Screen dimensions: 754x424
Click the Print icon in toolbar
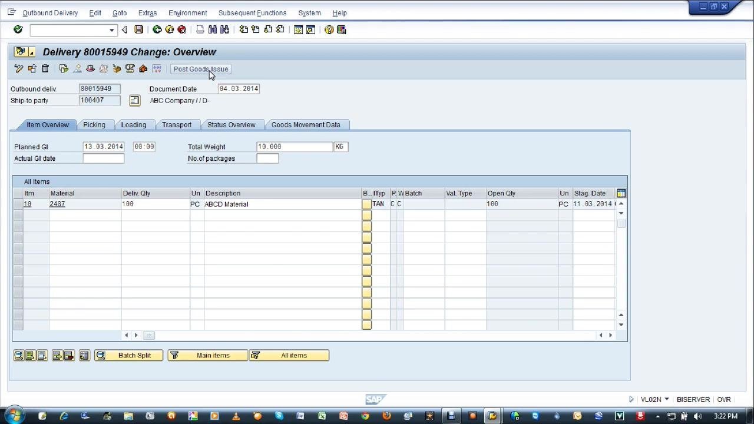coord(200,29)
